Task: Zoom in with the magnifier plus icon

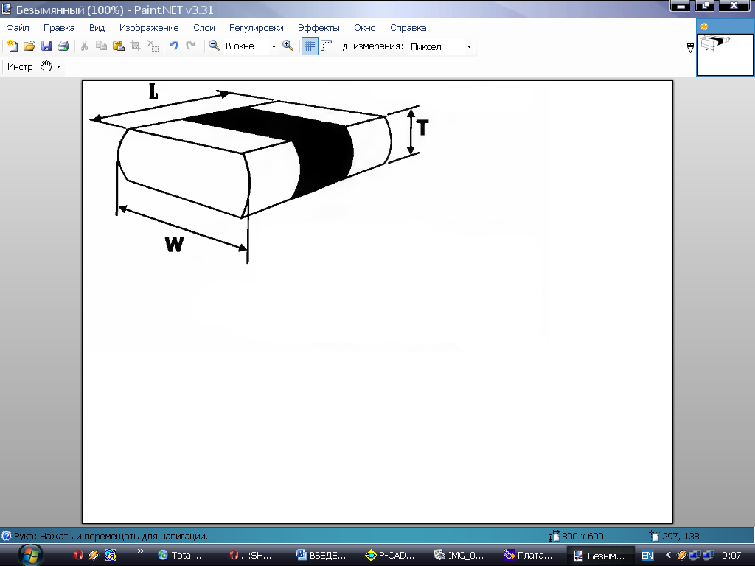Action: tap(288, 46)
